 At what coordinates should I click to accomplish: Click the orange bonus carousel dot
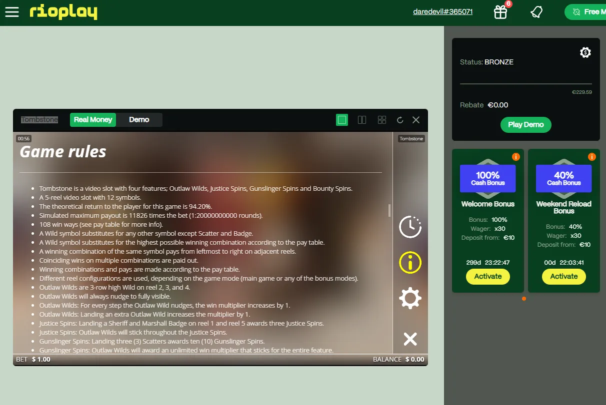click(524, 299)
